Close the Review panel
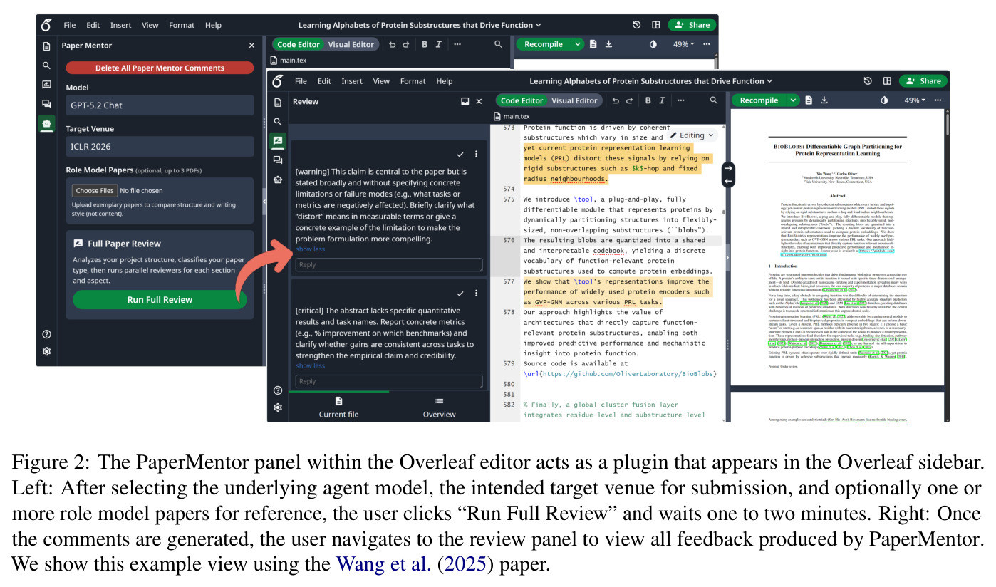The height and width of the screenshot is (587, 996). coord(479,102)
